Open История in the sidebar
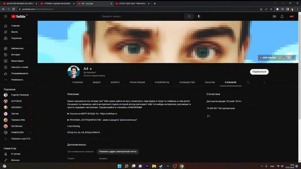 (x=18, y=54)
